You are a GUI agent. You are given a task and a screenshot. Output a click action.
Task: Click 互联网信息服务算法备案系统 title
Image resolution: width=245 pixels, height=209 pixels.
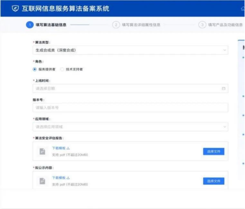click(x=65, y=8)
